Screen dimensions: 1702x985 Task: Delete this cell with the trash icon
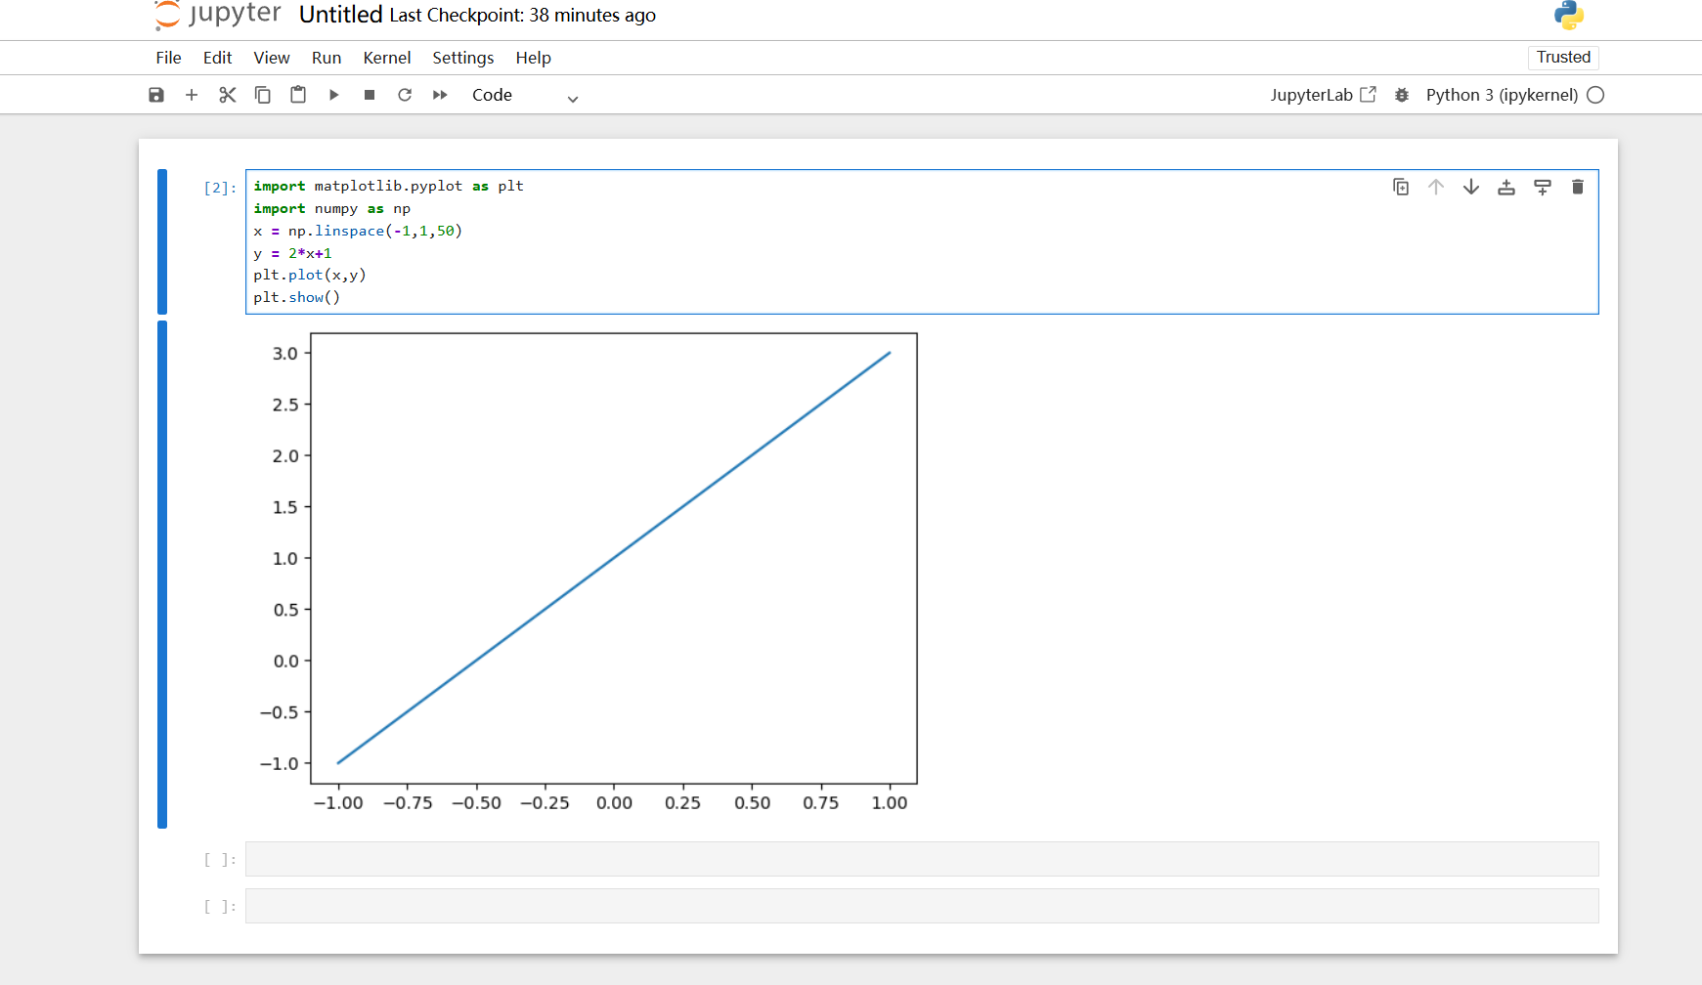click(1577, 187)
